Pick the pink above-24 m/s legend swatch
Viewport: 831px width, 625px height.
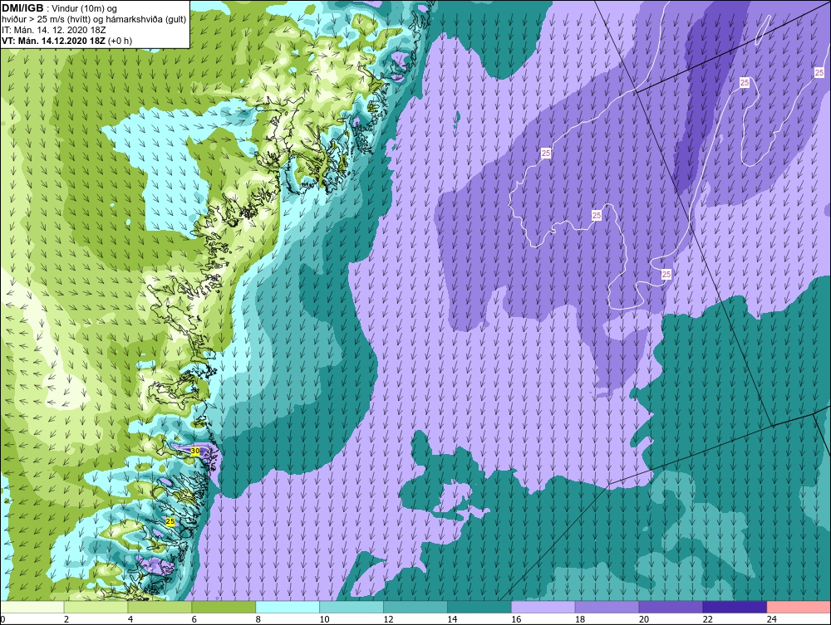point(799,607)
